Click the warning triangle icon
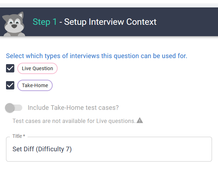218x169 pixels. [x=140, y=120]
